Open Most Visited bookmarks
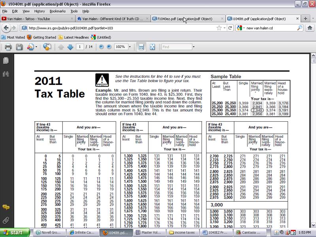The height and width of the screenshot is (237, 316). tap(13, 37)
